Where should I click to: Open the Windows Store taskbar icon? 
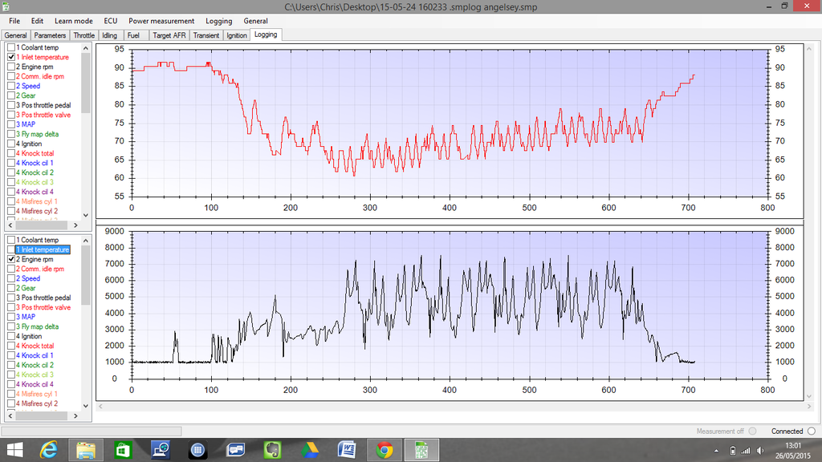124,450
